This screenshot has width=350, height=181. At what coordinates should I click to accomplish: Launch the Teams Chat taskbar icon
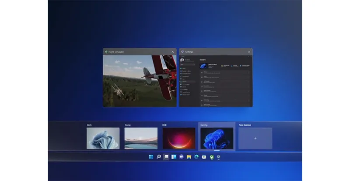pyautogui.click(x=182, y=157)
